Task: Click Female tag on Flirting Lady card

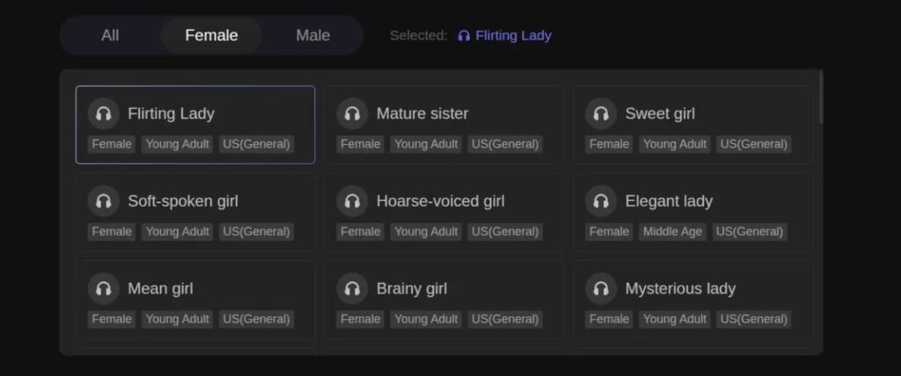Action: click(112, 144)
